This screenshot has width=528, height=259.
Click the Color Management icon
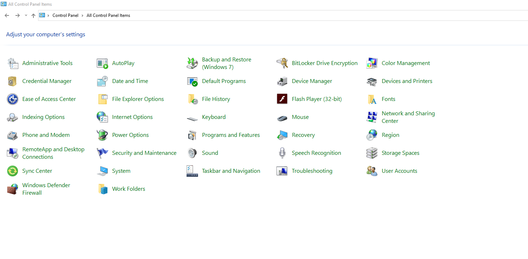pyautogui.click(x=372, y=63)
